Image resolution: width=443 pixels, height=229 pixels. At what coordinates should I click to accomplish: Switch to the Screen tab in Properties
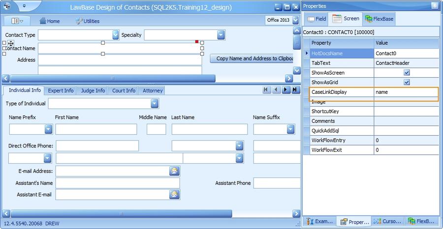(346, 19)
